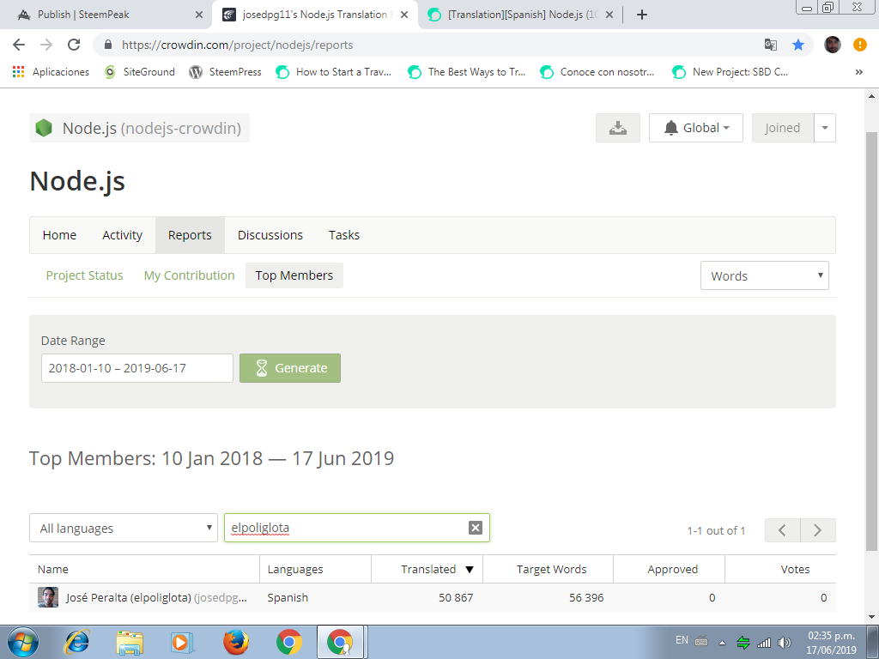
Task: Go to previous page of results
Action: (x=782, y=530)
